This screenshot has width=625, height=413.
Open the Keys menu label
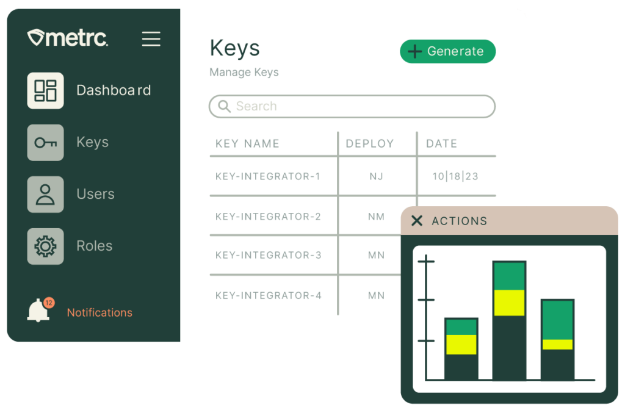93,142
